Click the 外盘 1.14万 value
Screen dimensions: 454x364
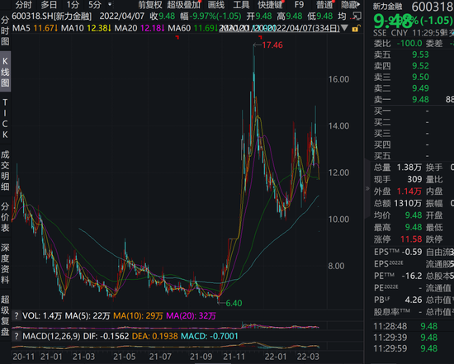click(409, 191)
